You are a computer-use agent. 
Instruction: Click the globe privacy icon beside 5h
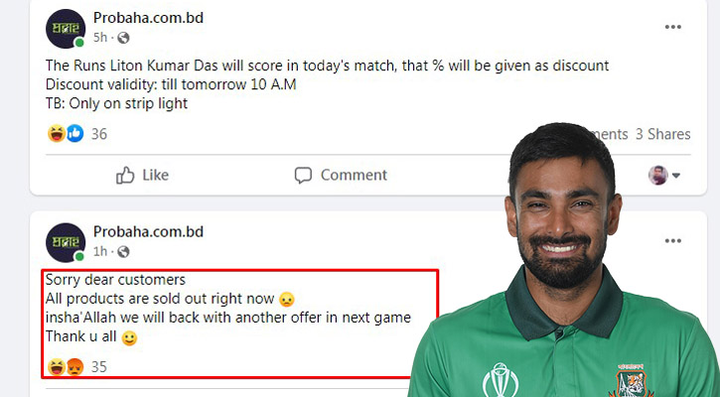(x=123, y=38)
